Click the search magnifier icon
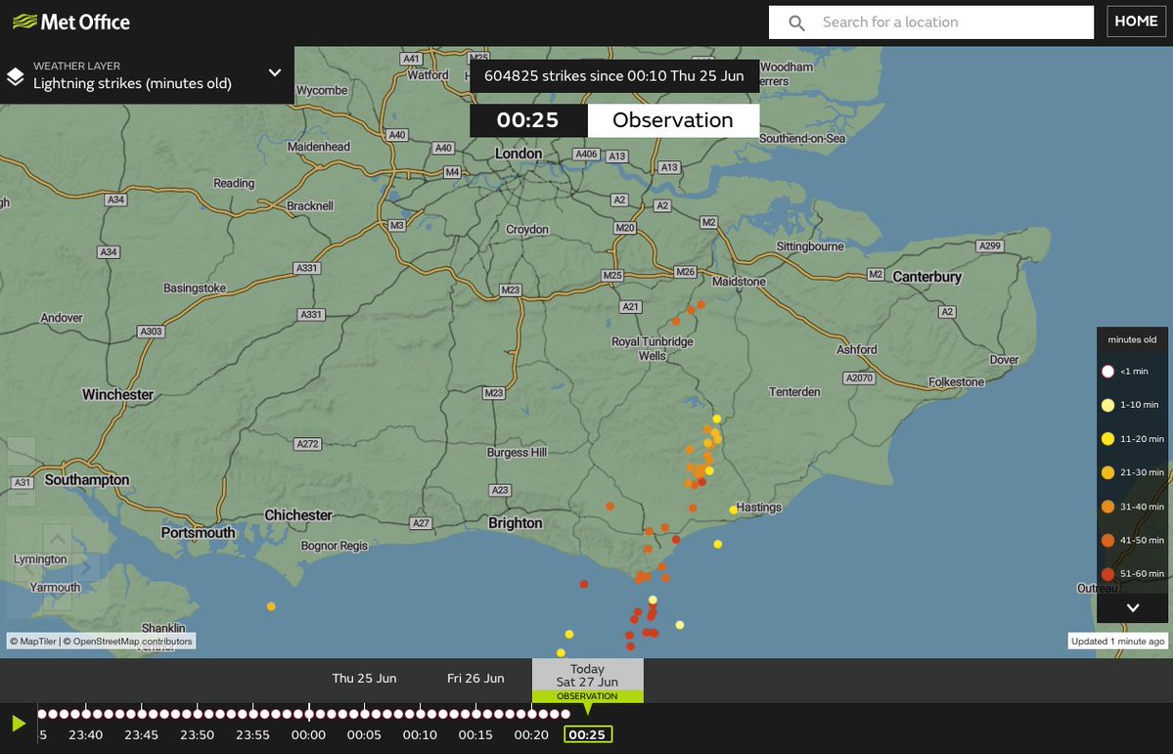The image size is (1173, 754). pos(796,23)
